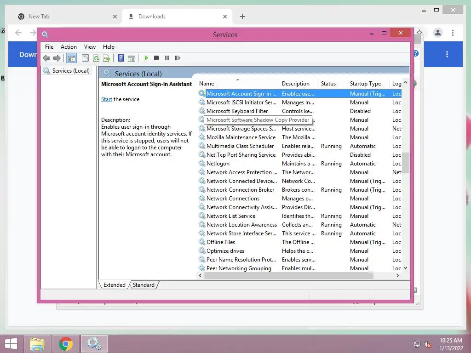Image resolution: width=471 pixels, height=353 pixels.
Task: Click the Pause Service icon
Action: point(167,58)
